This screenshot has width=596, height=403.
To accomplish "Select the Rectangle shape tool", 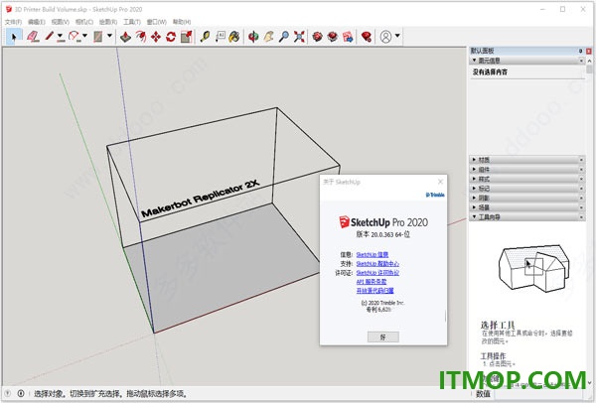I will tap(98, 37).
